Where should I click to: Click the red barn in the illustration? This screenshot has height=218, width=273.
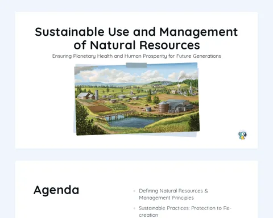86,96
